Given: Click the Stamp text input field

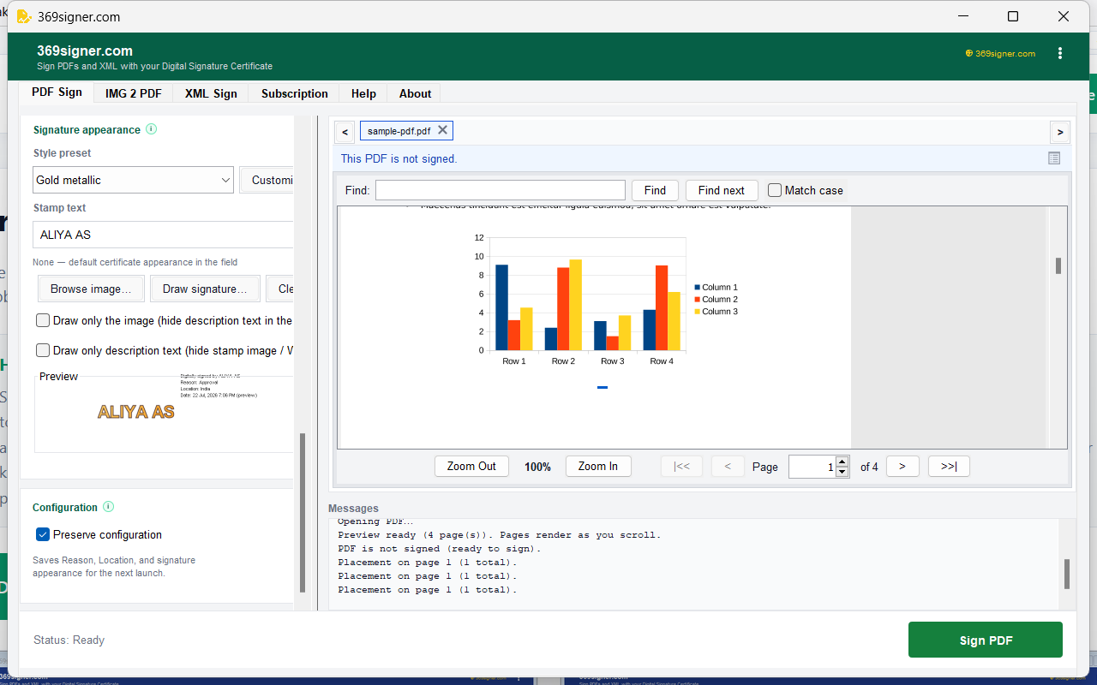Looking at the screenshot, I should pyautogui.click(x=163, y=235).
